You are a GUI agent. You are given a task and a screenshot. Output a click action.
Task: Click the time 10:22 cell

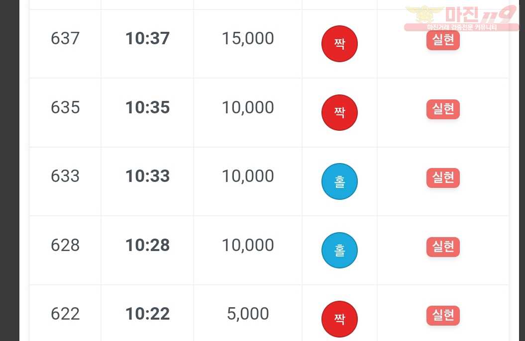tap(147, 314)
